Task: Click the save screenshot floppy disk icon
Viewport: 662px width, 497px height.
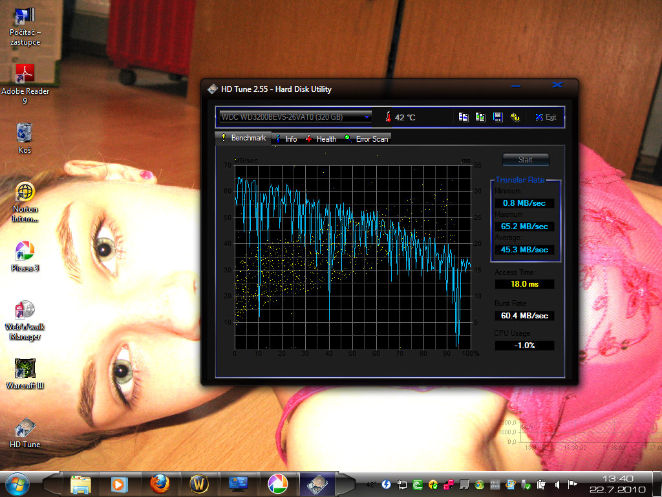Action: [498, 117]
